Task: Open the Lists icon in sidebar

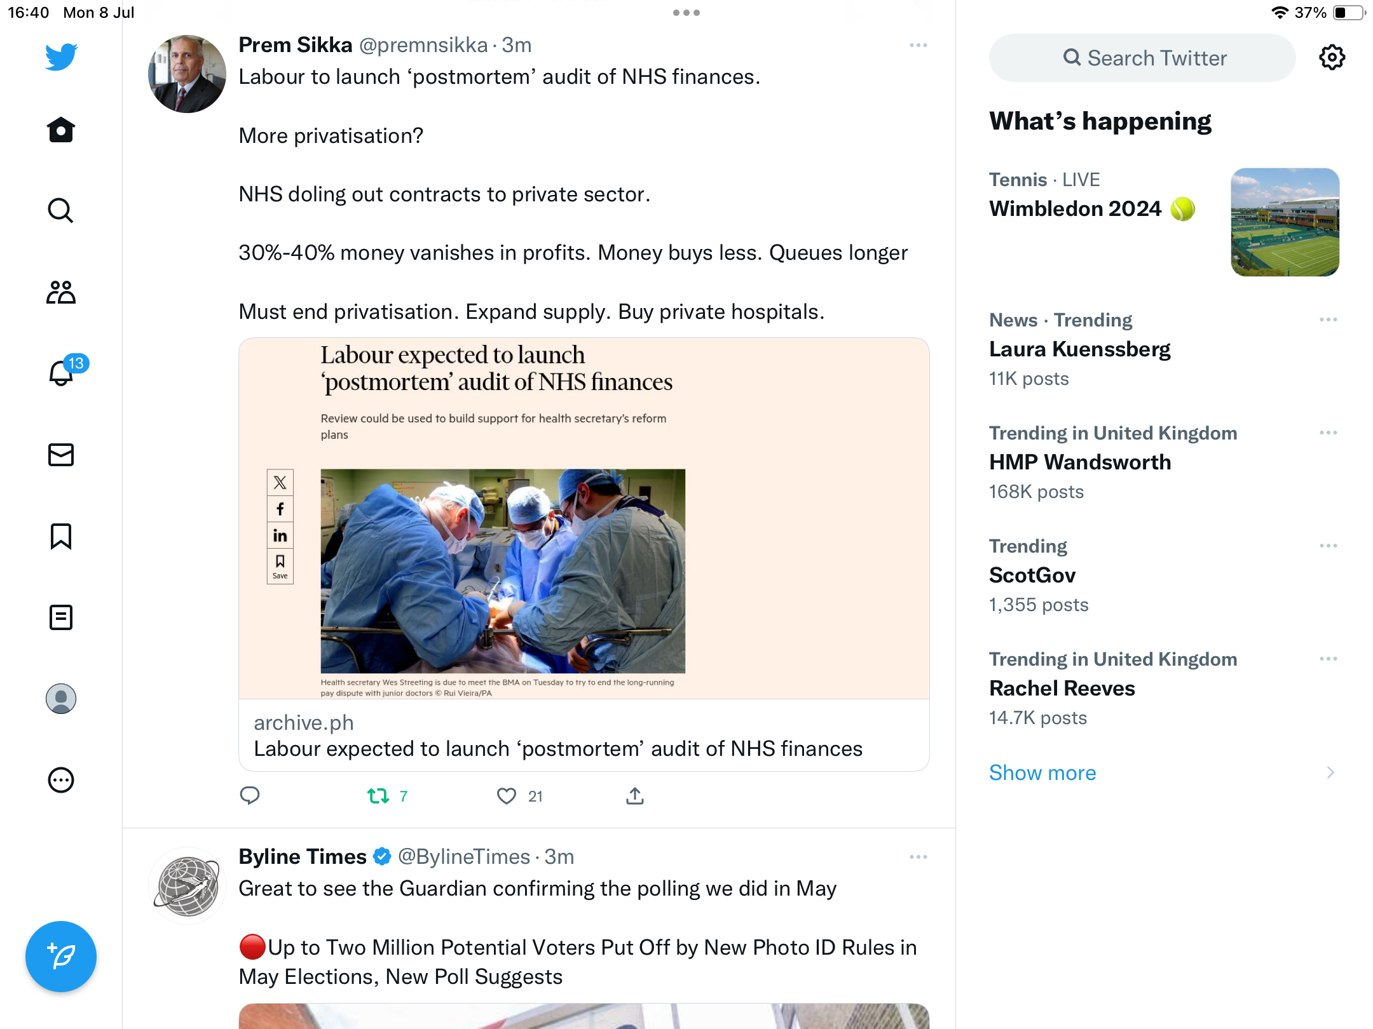Action: (61, 617)
